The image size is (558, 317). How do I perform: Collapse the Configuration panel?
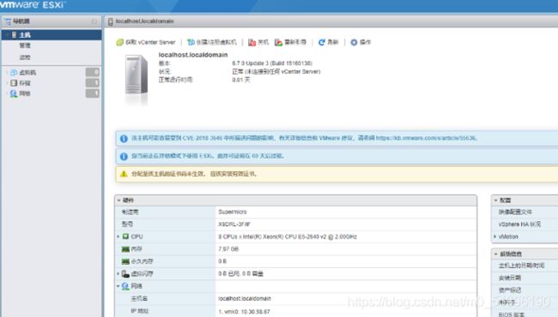[495, 200]
